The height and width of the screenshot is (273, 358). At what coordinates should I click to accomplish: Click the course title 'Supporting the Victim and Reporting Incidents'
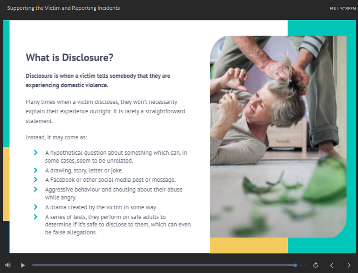pyautogui.click(x=63, y=8)
